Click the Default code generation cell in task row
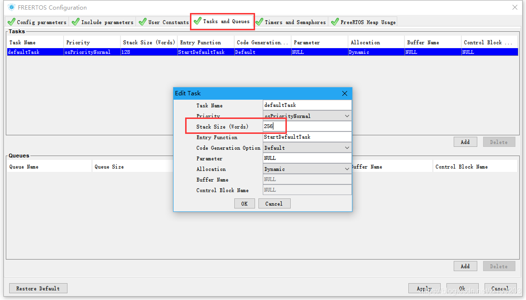 (x=263, y=52)
